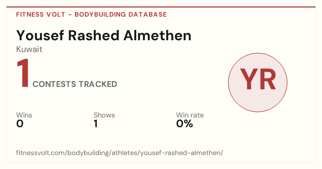This screenshot has height=169, width=322.
Task: Click the letter R in the avatar
Action: click(x=267, y=80)
